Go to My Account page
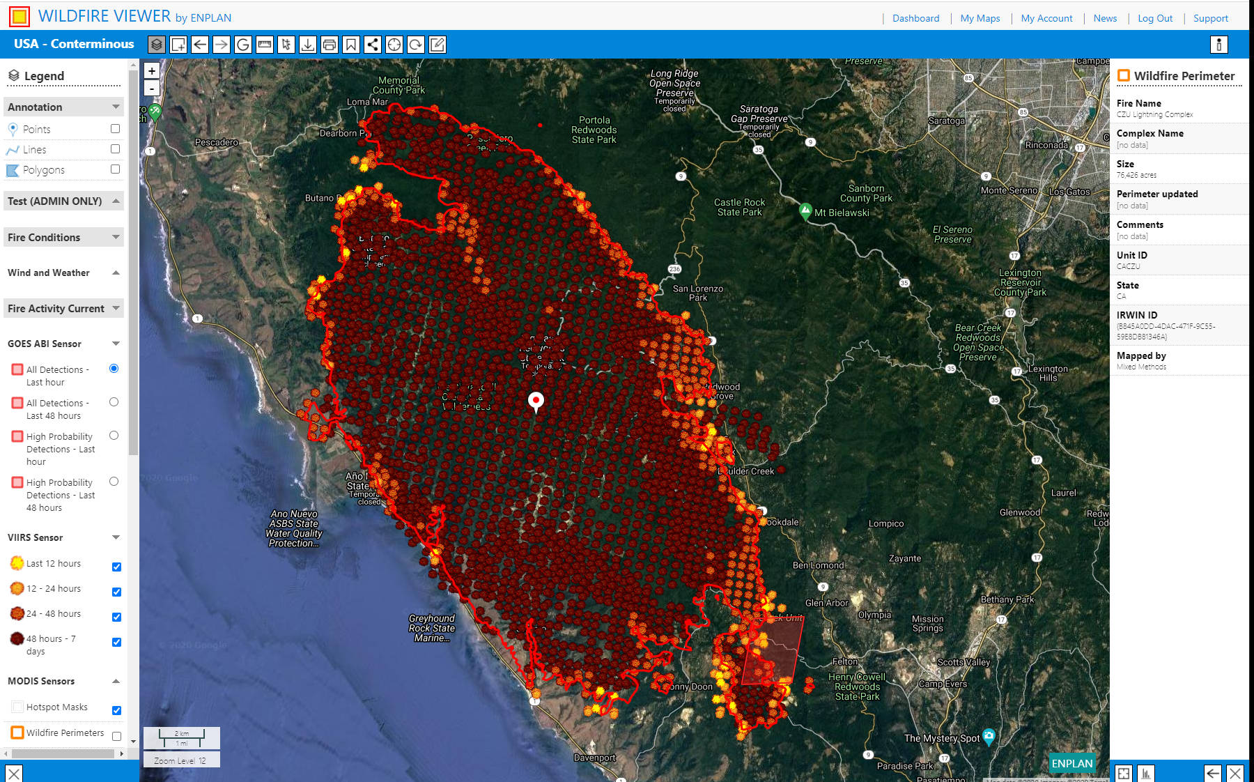1254x782 pixels. (x=1046, y=18)
